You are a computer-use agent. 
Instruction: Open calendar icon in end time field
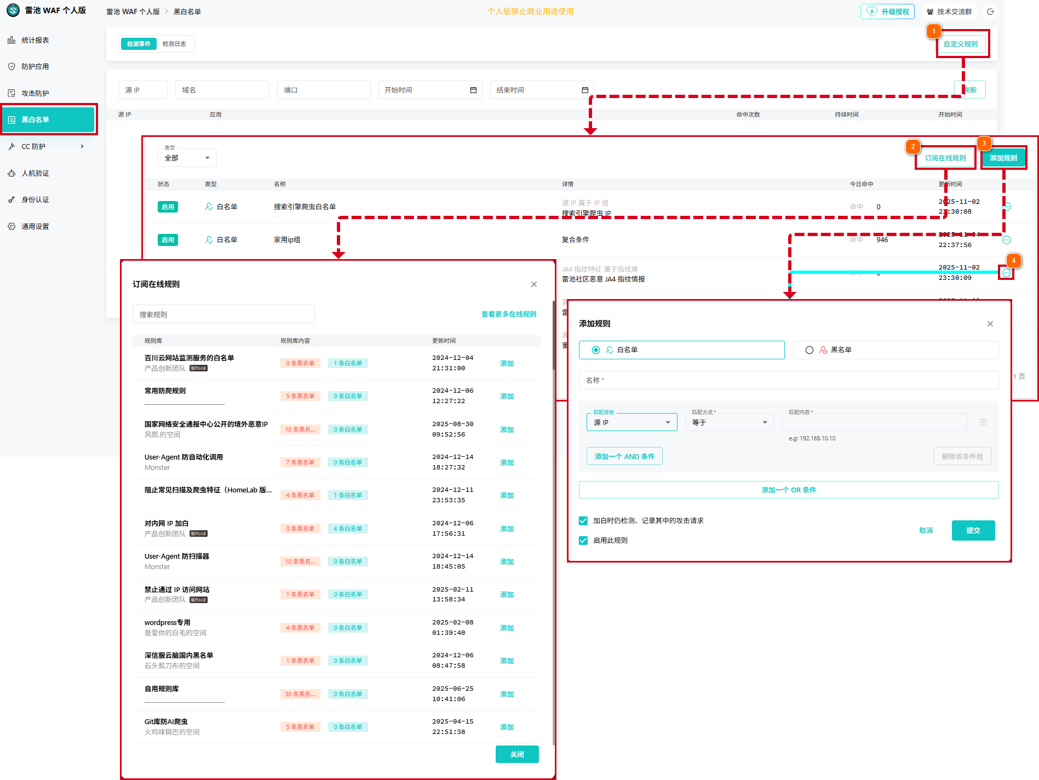(x=585, y=90)
